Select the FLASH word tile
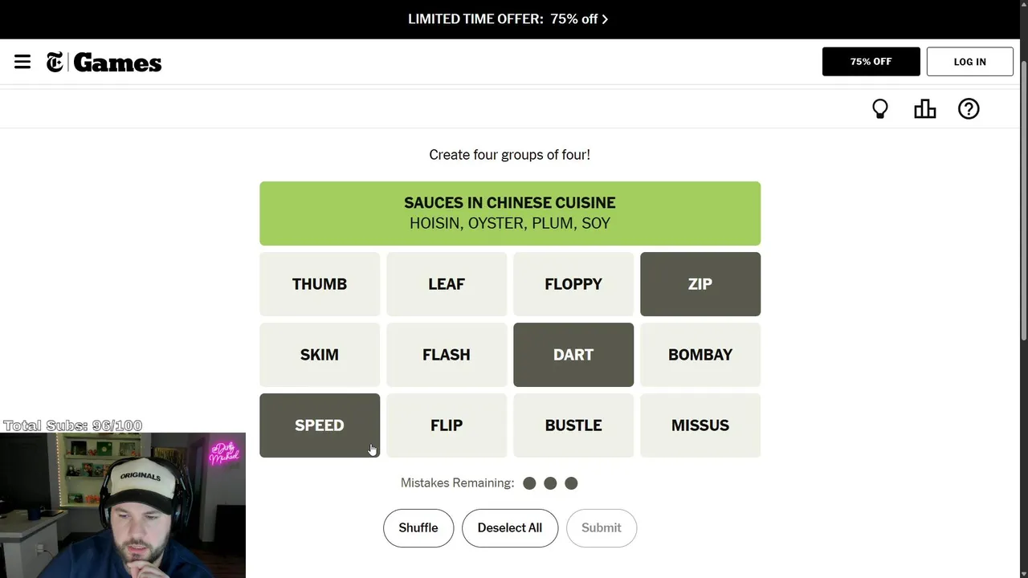 point(446,355)
